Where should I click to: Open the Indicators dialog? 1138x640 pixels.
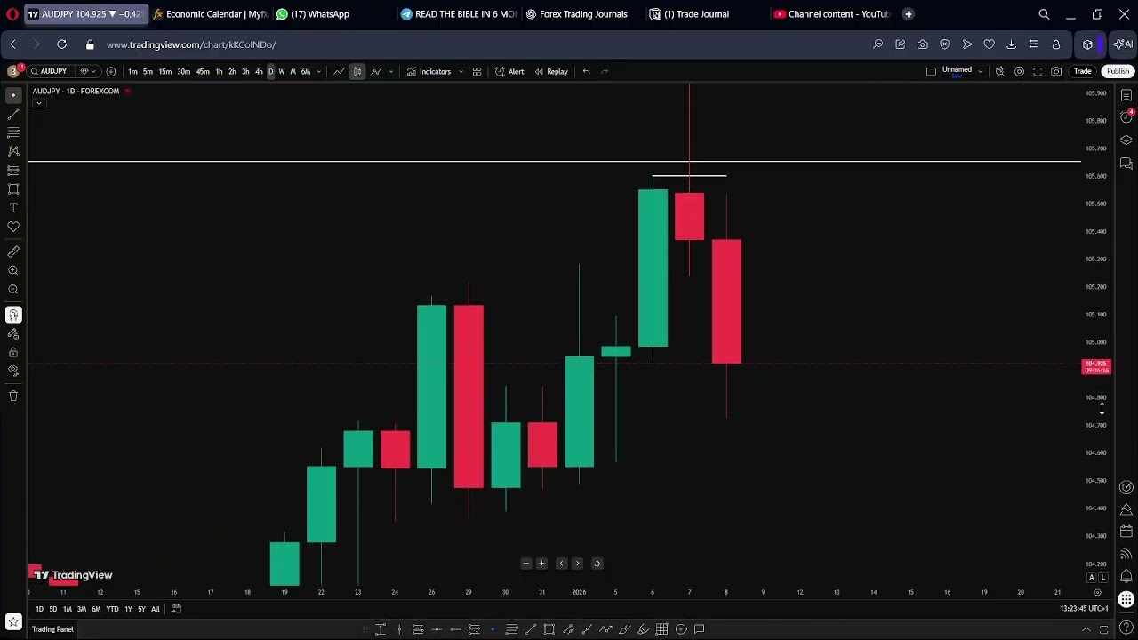click(x=429, y=71)
